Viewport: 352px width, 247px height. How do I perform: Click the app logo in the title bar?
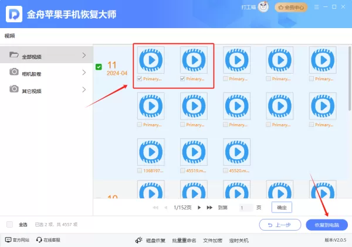click(x=14, y=14)
